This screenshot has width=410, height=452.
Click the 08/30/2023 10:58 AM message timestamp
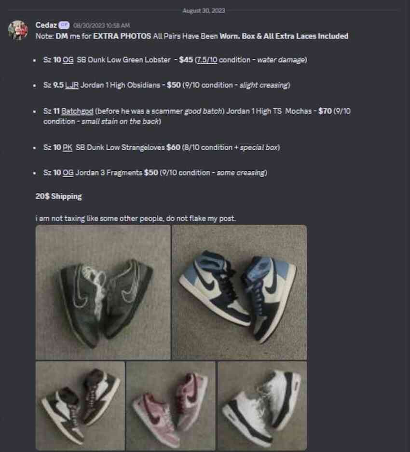click(x=101, y=26)
